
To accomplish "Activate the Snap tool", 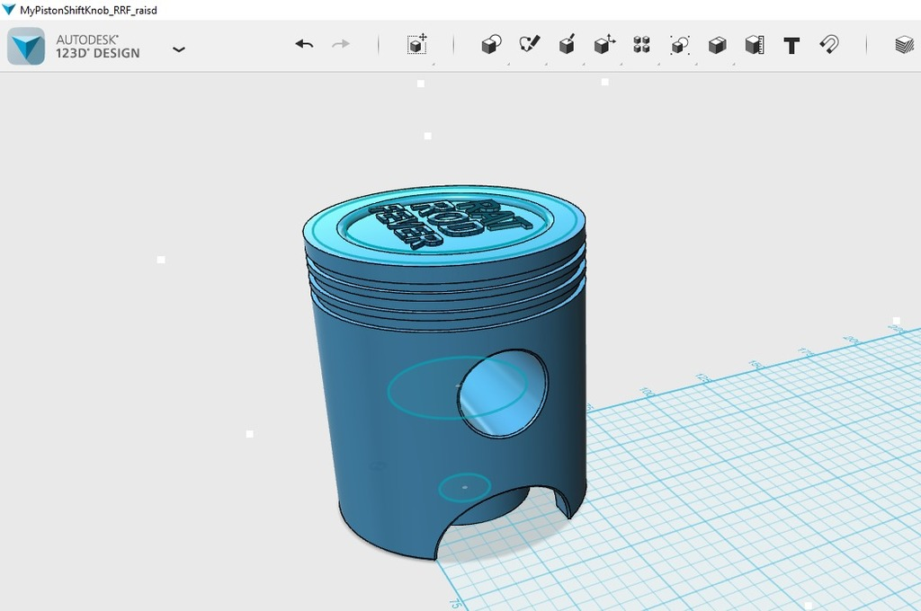I will pyautogui.click(x=829, y=44).
